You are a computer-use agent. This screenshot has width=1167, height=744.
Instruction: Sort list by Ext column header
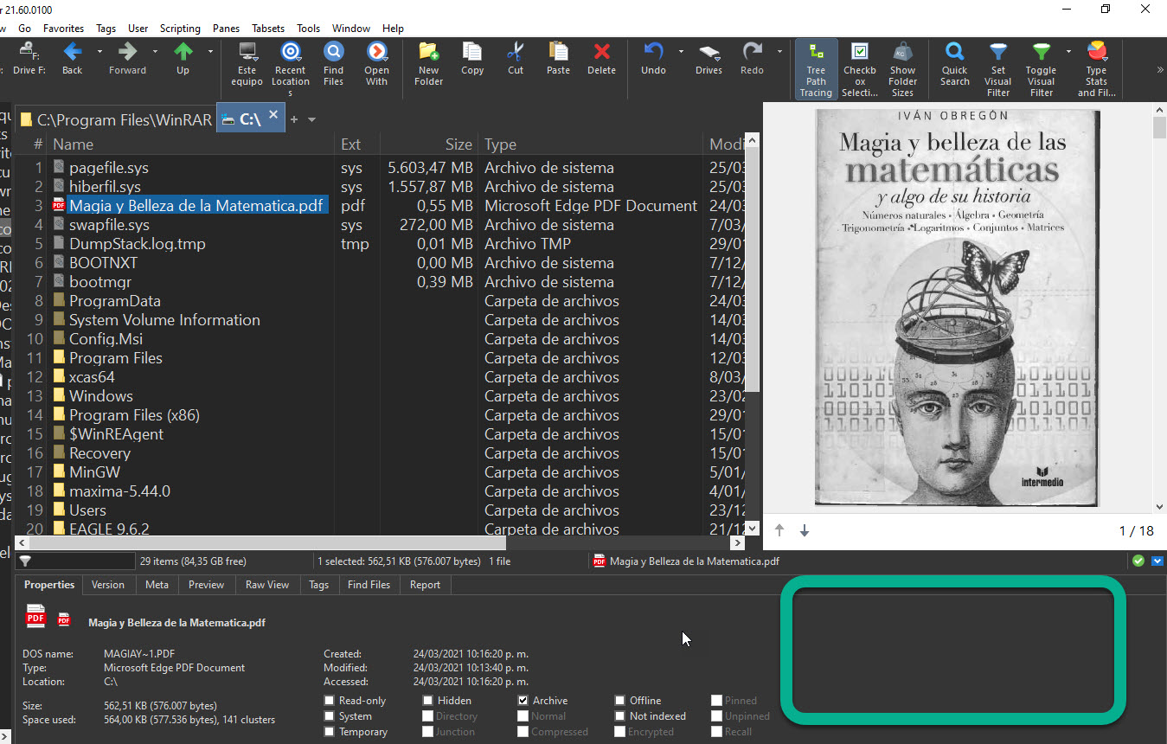click(357, 144)
